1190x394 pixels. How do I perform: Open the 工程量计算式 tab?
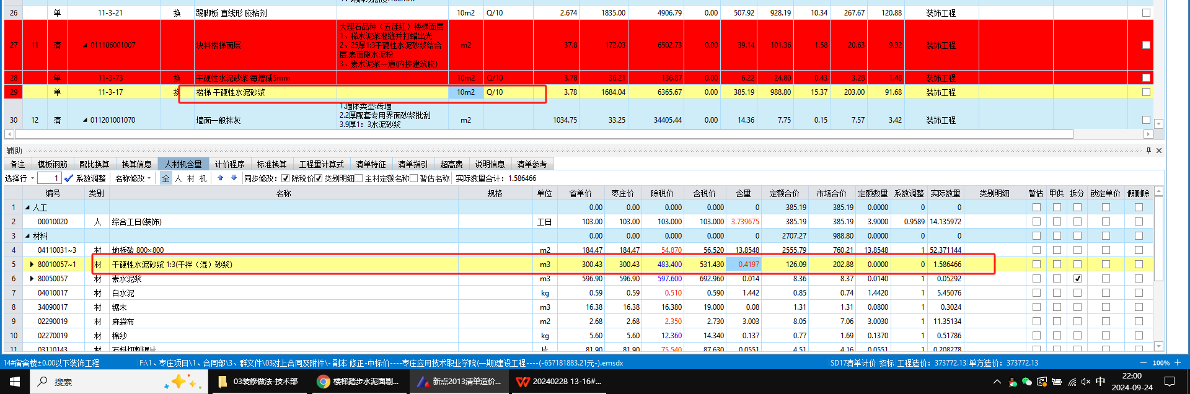pyautogui.click(x=322, y=164)
